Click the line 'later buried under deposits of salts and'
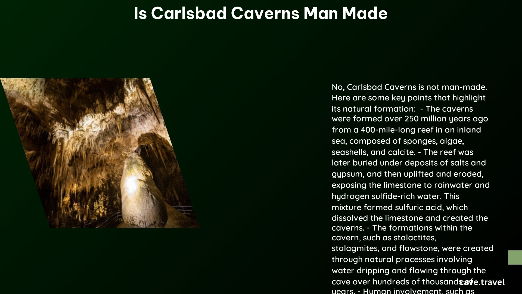Screen dimensions: 522x294 (x=409, y=163)
